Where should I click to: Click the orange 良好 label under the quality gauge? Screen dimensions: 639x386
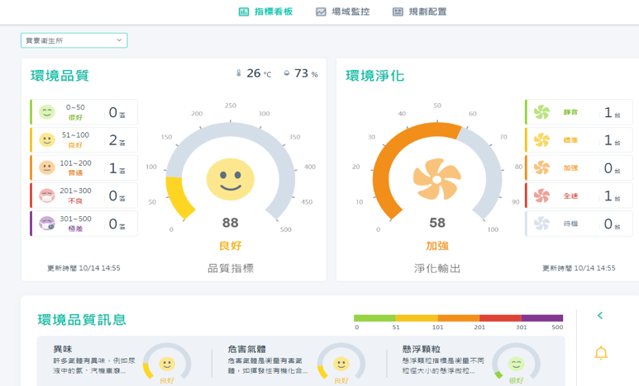point(231,246)
